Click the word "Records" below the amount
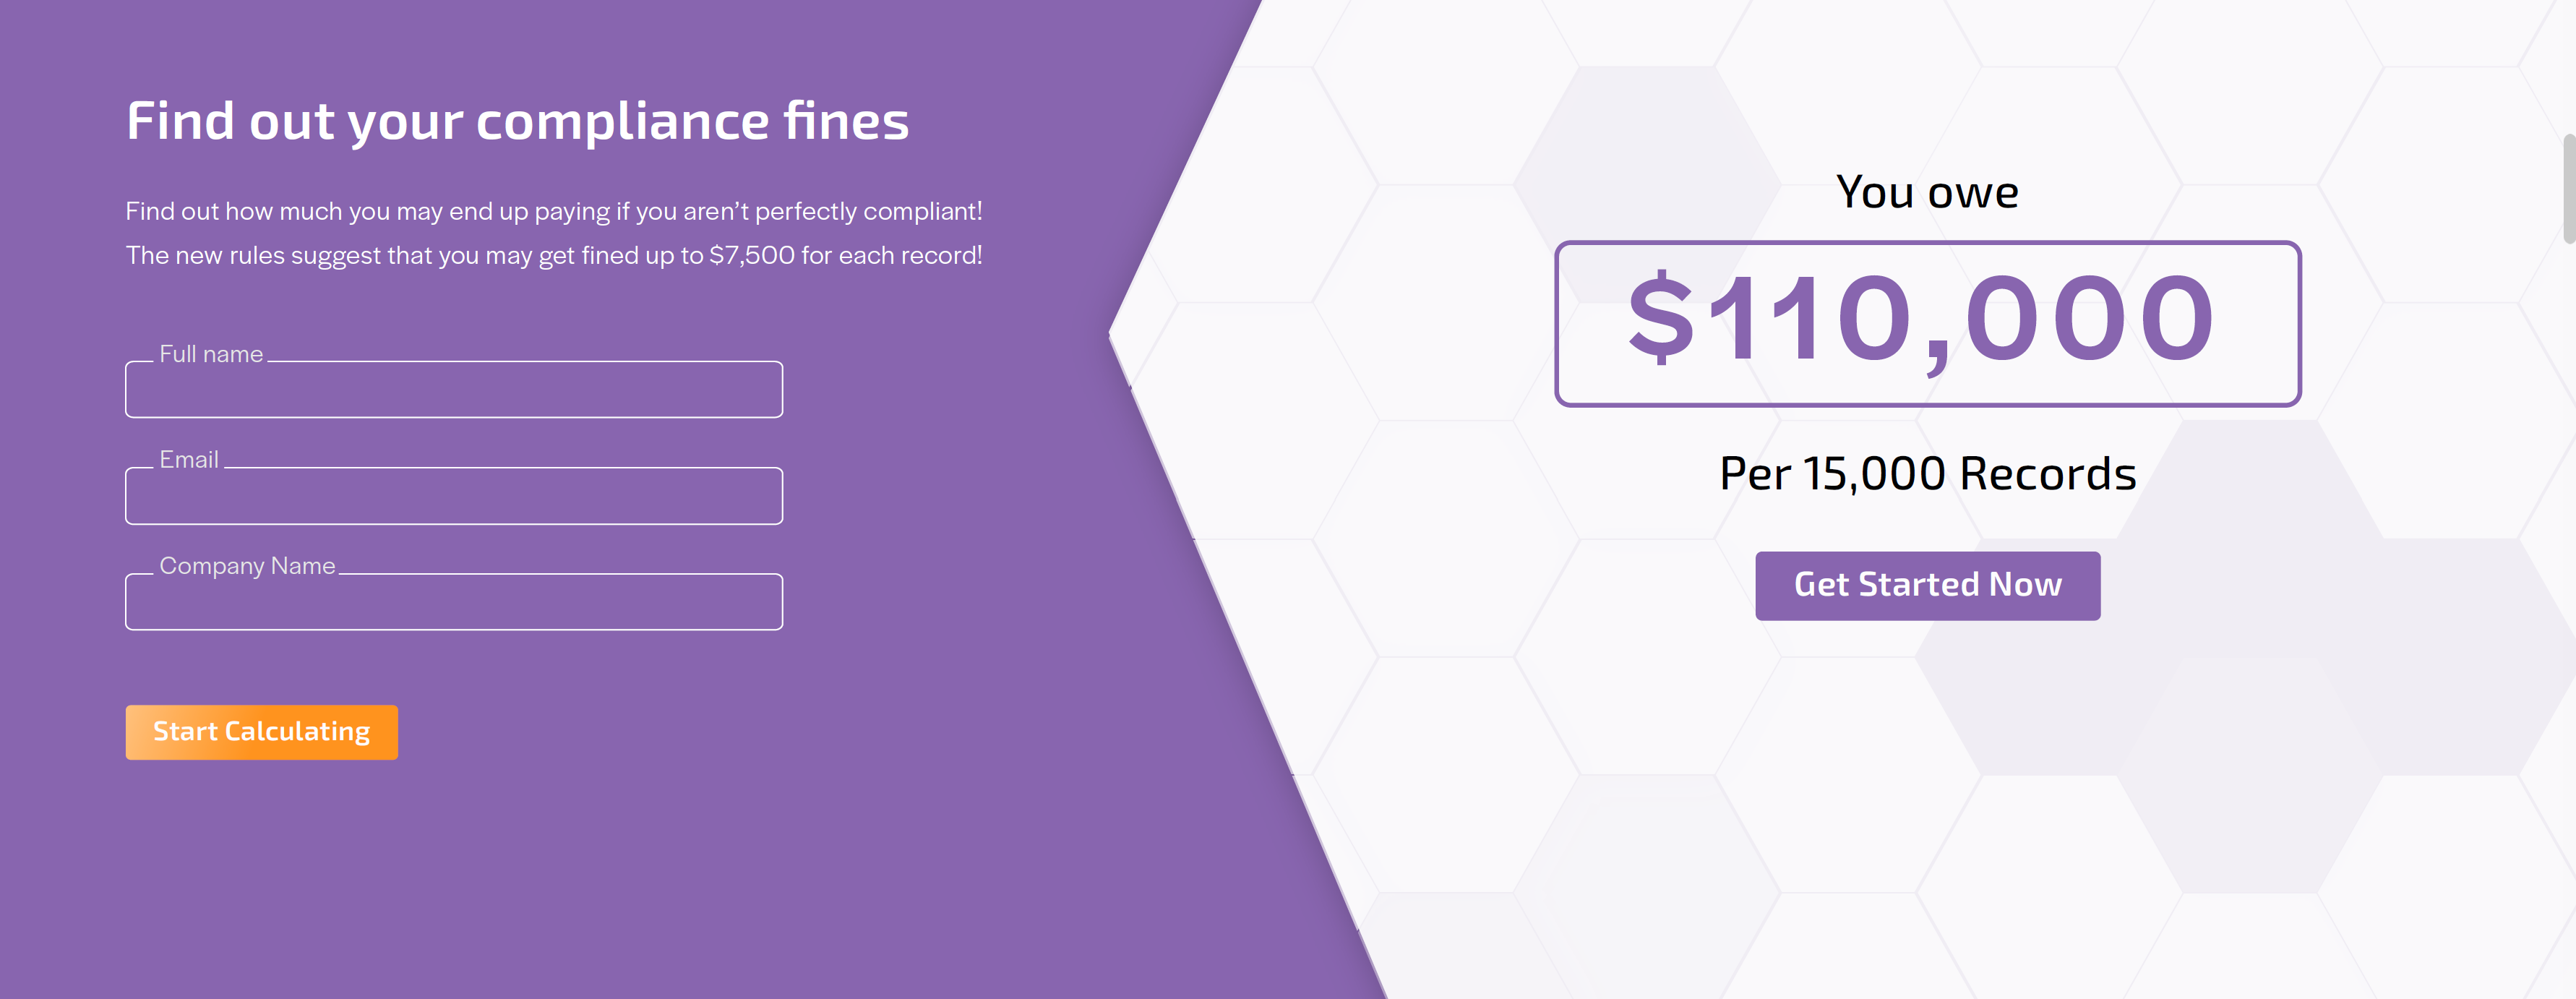2576x999 pixels. click(x=2047, y=474)
